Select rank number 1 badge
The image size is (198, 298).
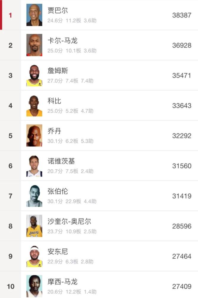[10, 15]
